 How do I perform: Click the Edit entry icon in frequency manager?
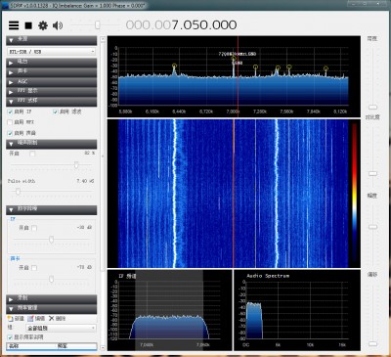pos(36,318)
